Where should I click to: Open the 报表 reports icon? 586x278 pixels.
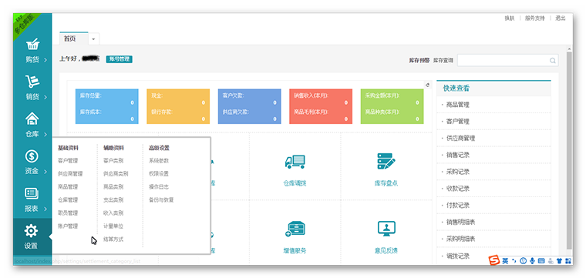pos(32,193)
